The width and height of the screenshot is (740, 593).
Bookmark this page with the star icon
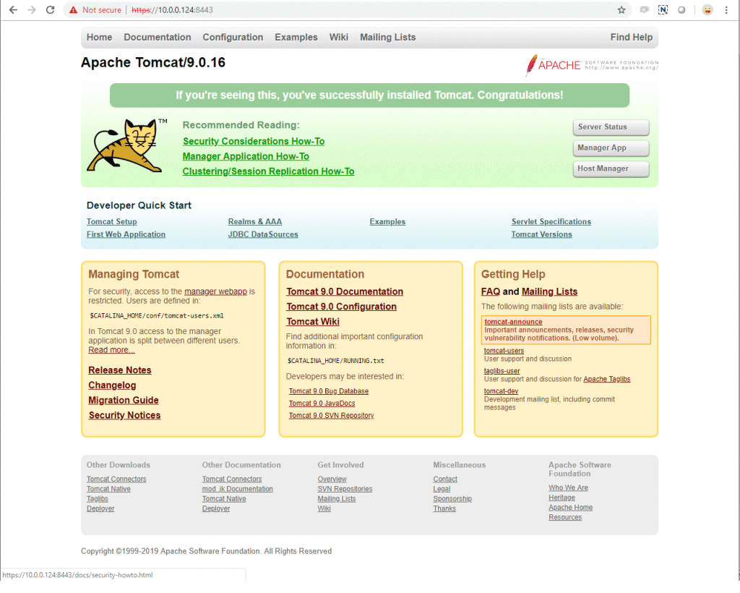[621, 10]
